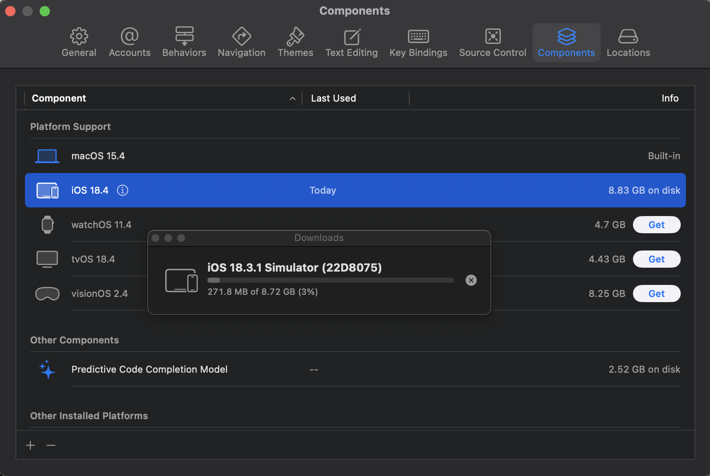Click the simulator device icon in Downloads

(182, 280)
